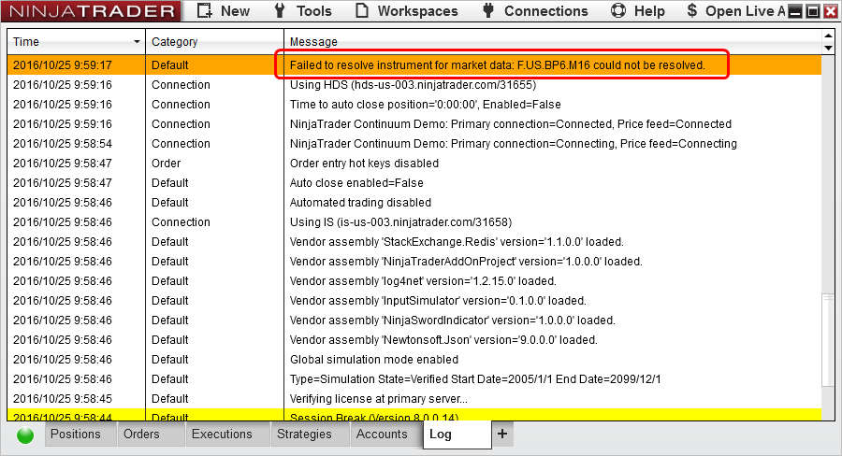Click timestamp 2016/10/25 9:58:54
This screenshot has height=456, width=842.
(63, 144)
